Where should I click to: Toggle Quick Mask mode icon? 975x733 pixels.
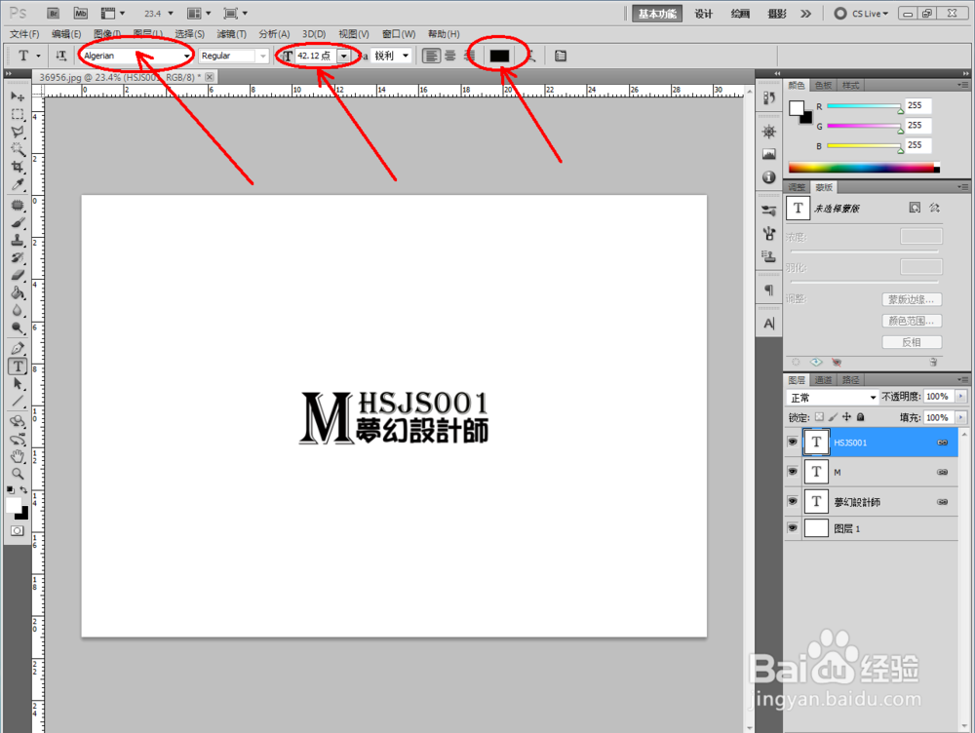18,530
